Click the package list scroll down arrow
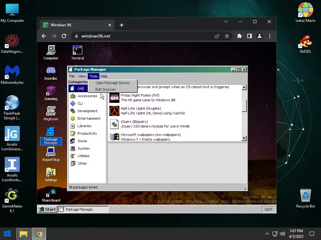 (244, 138)
